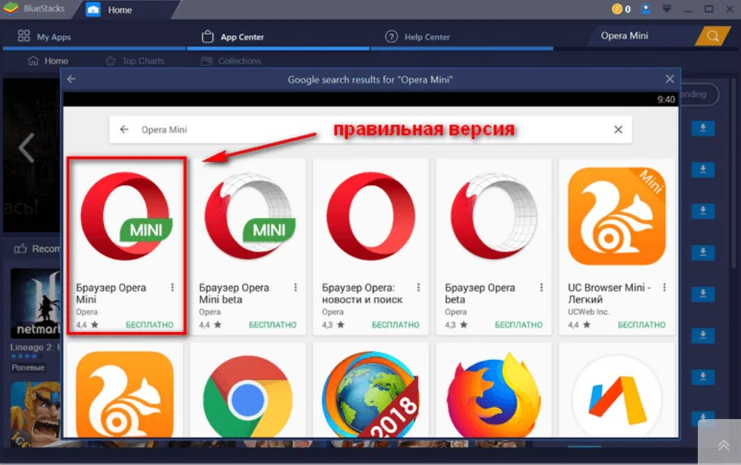Open the Opera Mini beta app icon
Screen dimensions: 741x465
pos(250,216)
